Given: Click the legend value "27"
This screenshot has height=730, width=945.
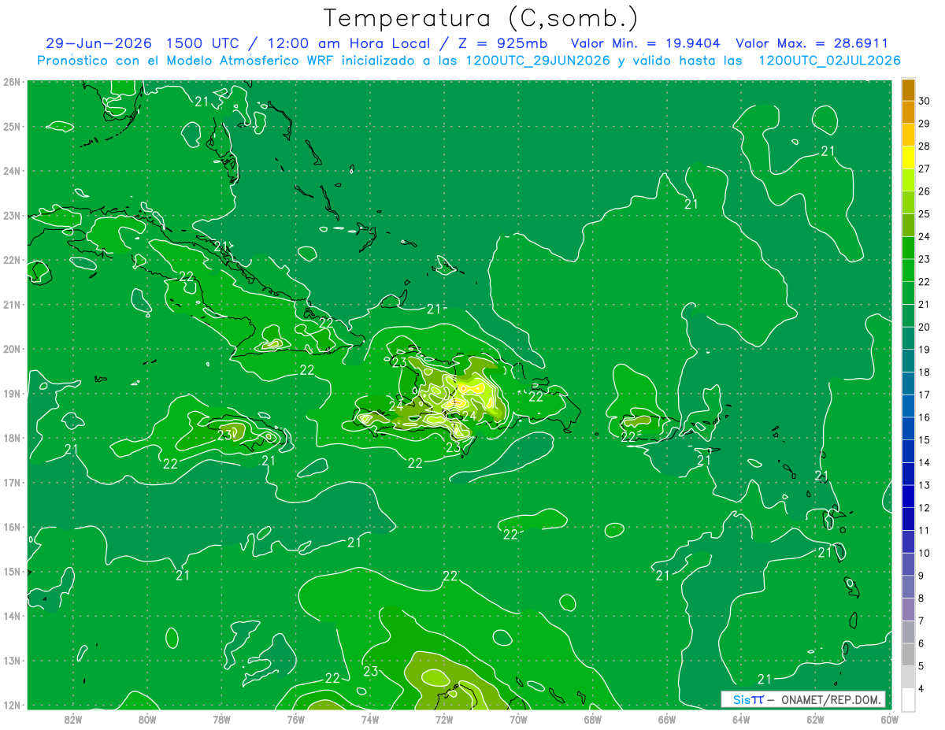Looking at the screenshot, I should point(925,169).
